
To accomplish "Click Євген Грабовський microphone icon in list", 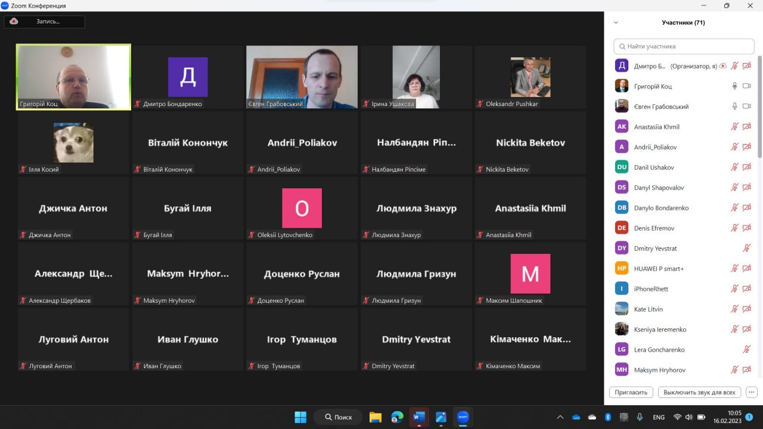I will coord(735,107).
